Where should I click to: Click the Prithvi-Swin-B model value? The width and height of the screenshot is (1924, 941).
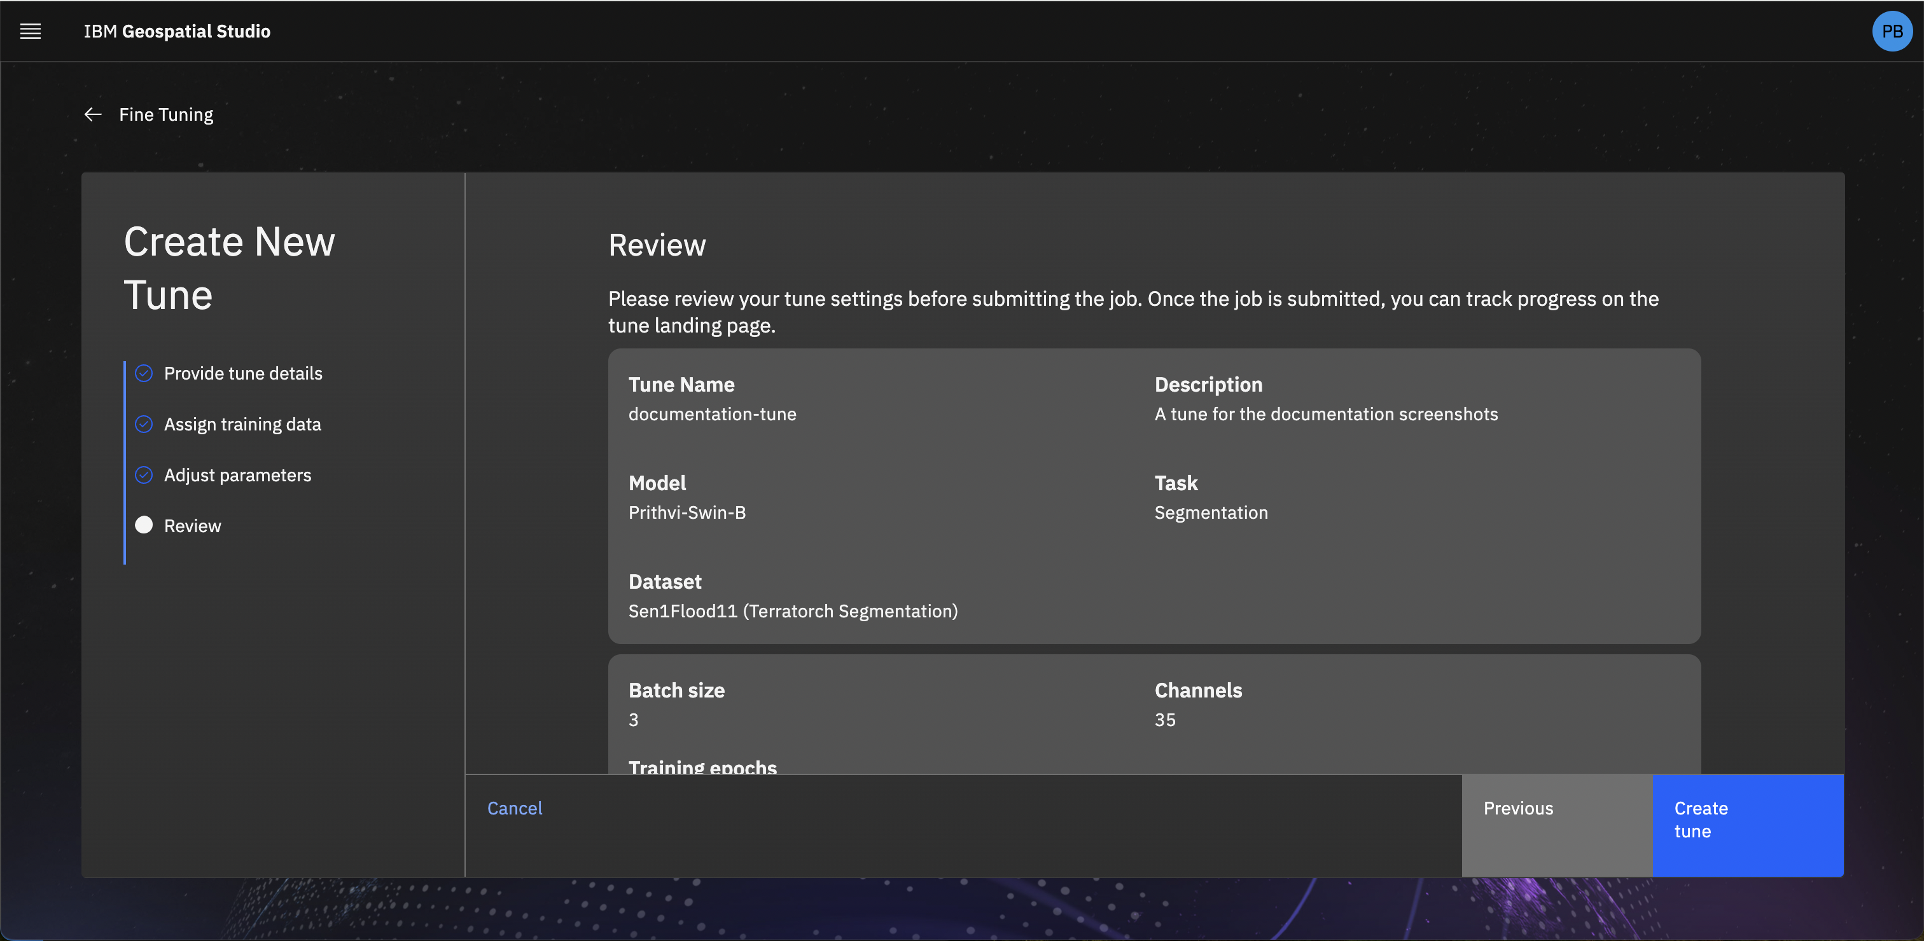687,512
